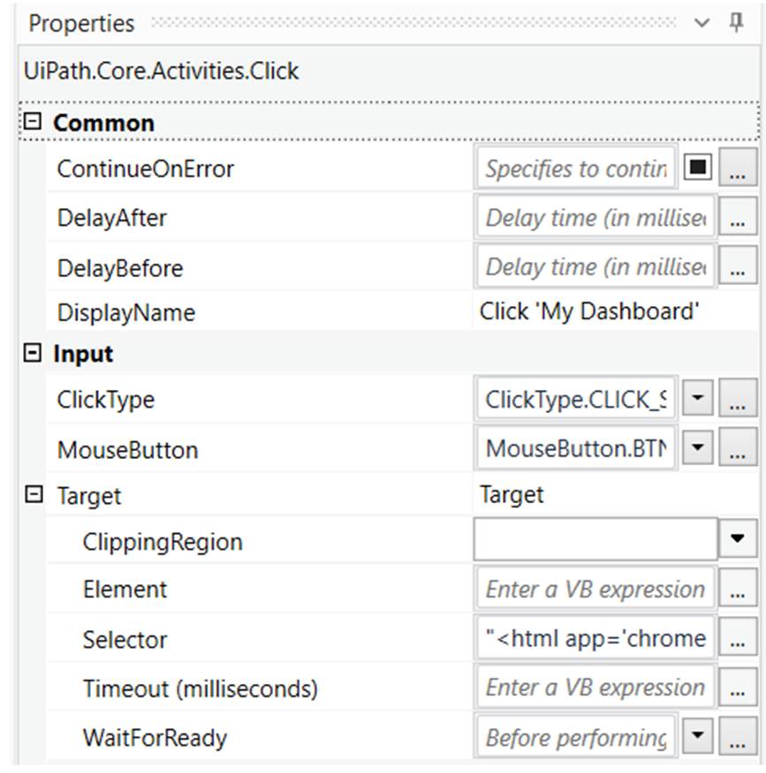Collapse the Common section
Screen dimensions: 766x773
[32, 122]
